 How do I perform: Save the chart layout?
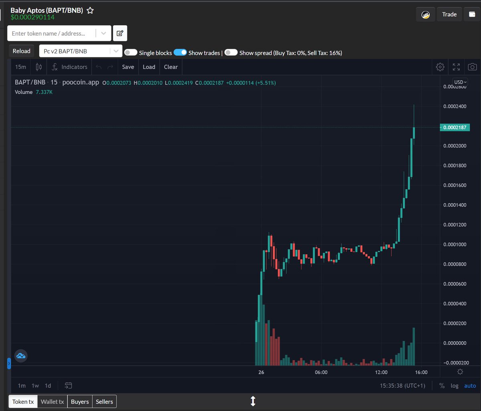click(128, 67)
